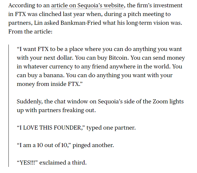197x173 pixels.
Task: Click the intro paragraph about Sequoia's investment
Action: (96, 18)
